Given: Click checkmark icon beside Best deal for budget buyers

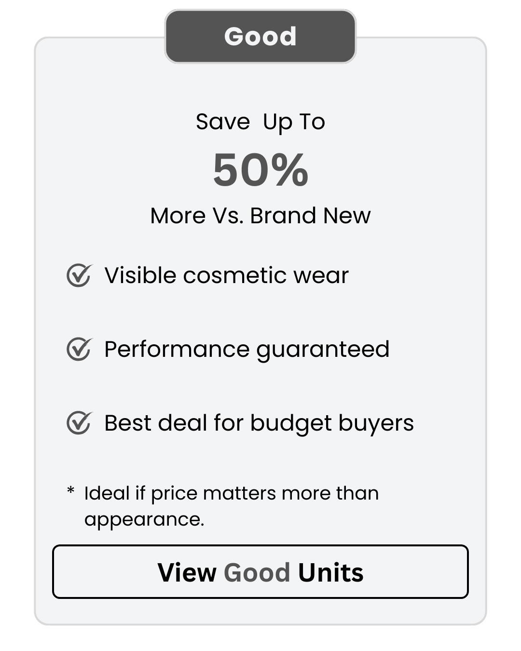Looking at the screenshot, I should (79, 423).
